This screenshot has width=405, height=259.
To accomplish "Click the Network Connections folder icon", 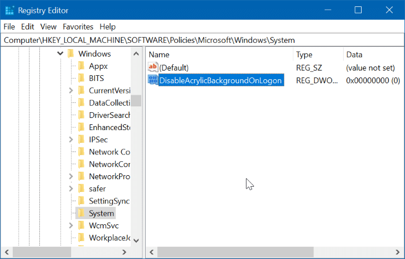I will 82,151.
